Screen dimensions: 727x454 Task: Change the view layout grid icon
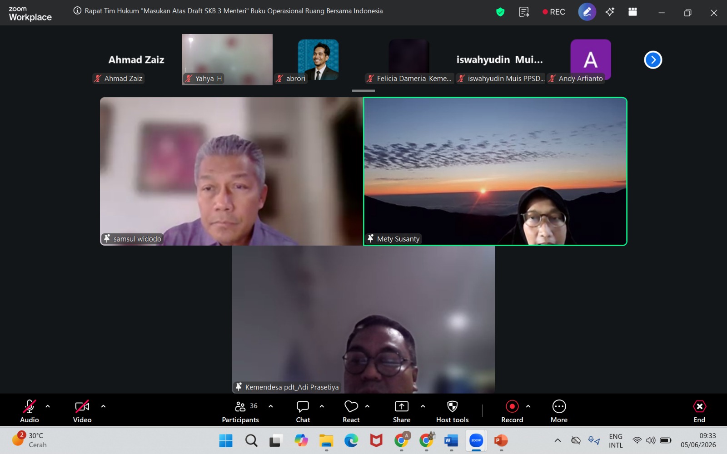coord(632,12)
